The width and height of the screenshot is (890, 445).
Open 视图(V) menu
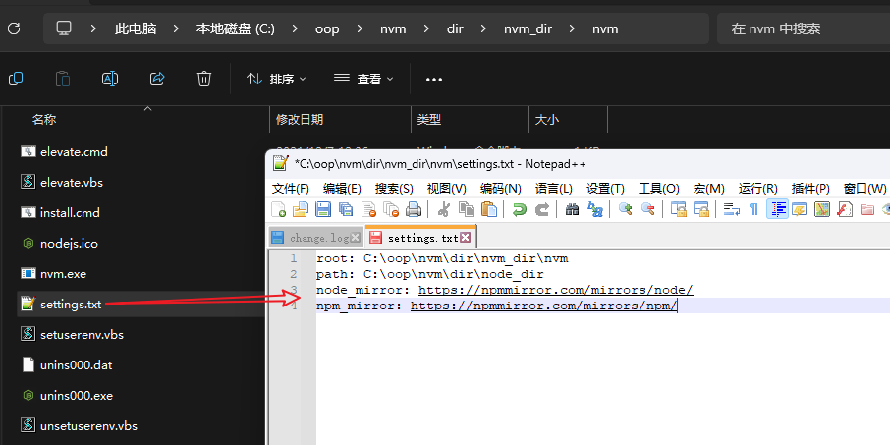pos(447,189)
